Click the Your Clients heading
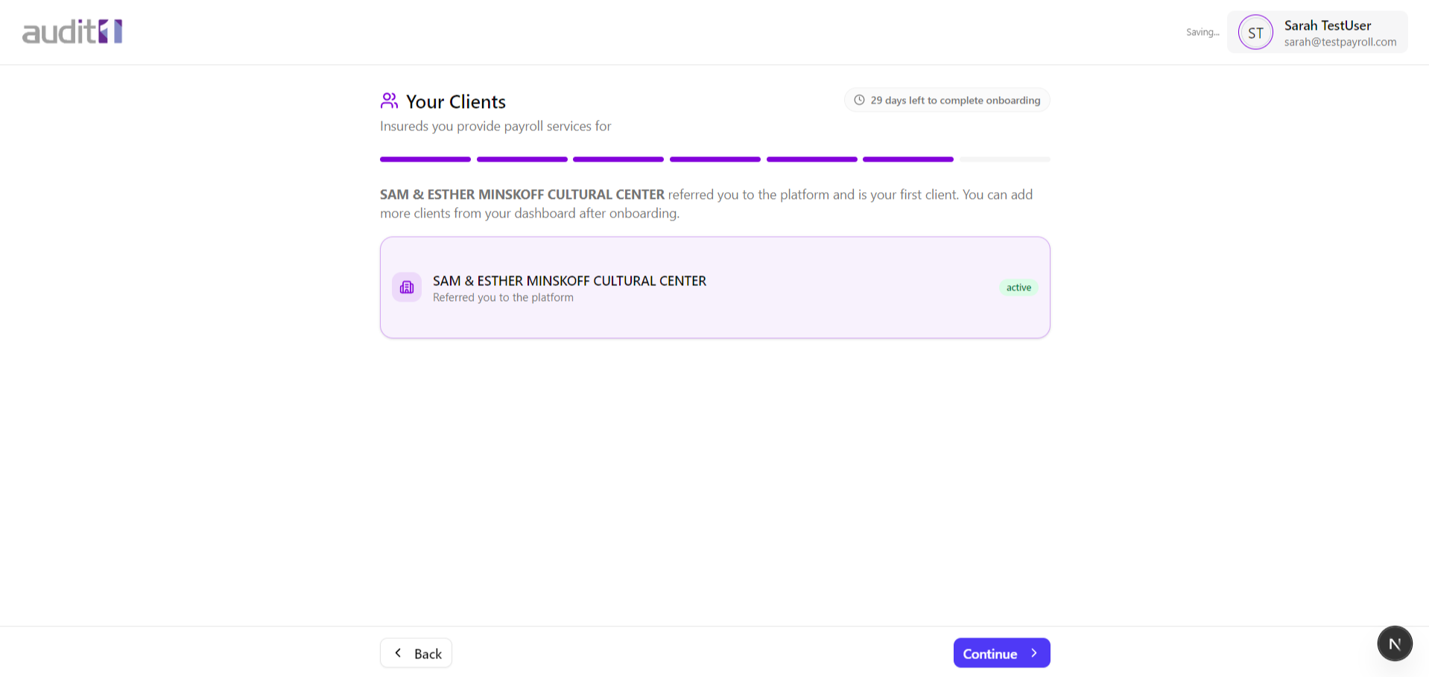1429x677 pixels. tap(455, 102)
